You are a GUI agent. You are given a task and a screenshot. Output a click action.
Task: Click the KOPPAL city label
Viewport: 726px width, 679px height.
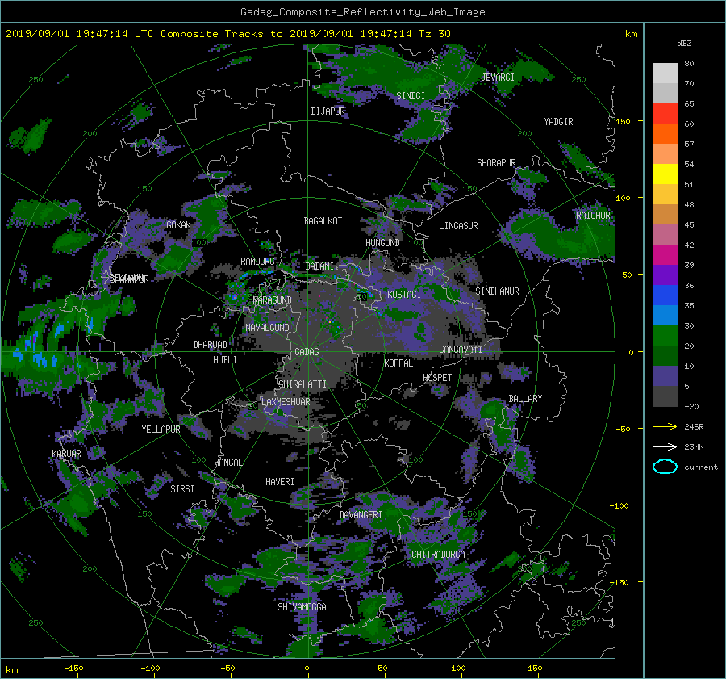pos(398,363)
